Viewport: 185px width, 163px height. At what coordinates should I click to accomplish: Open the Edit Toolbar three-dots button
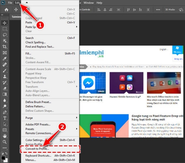coord(4,148)
